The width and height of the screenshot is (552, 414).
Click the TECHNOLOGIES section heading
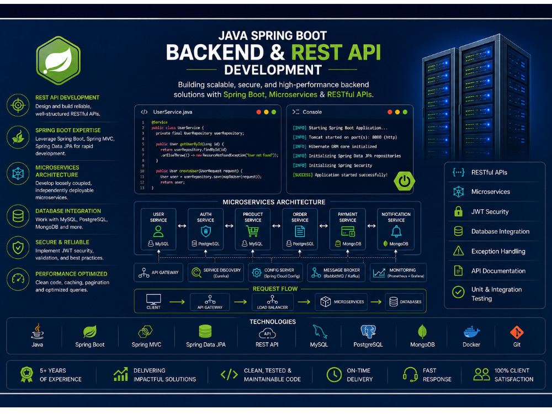pos(273,322)
